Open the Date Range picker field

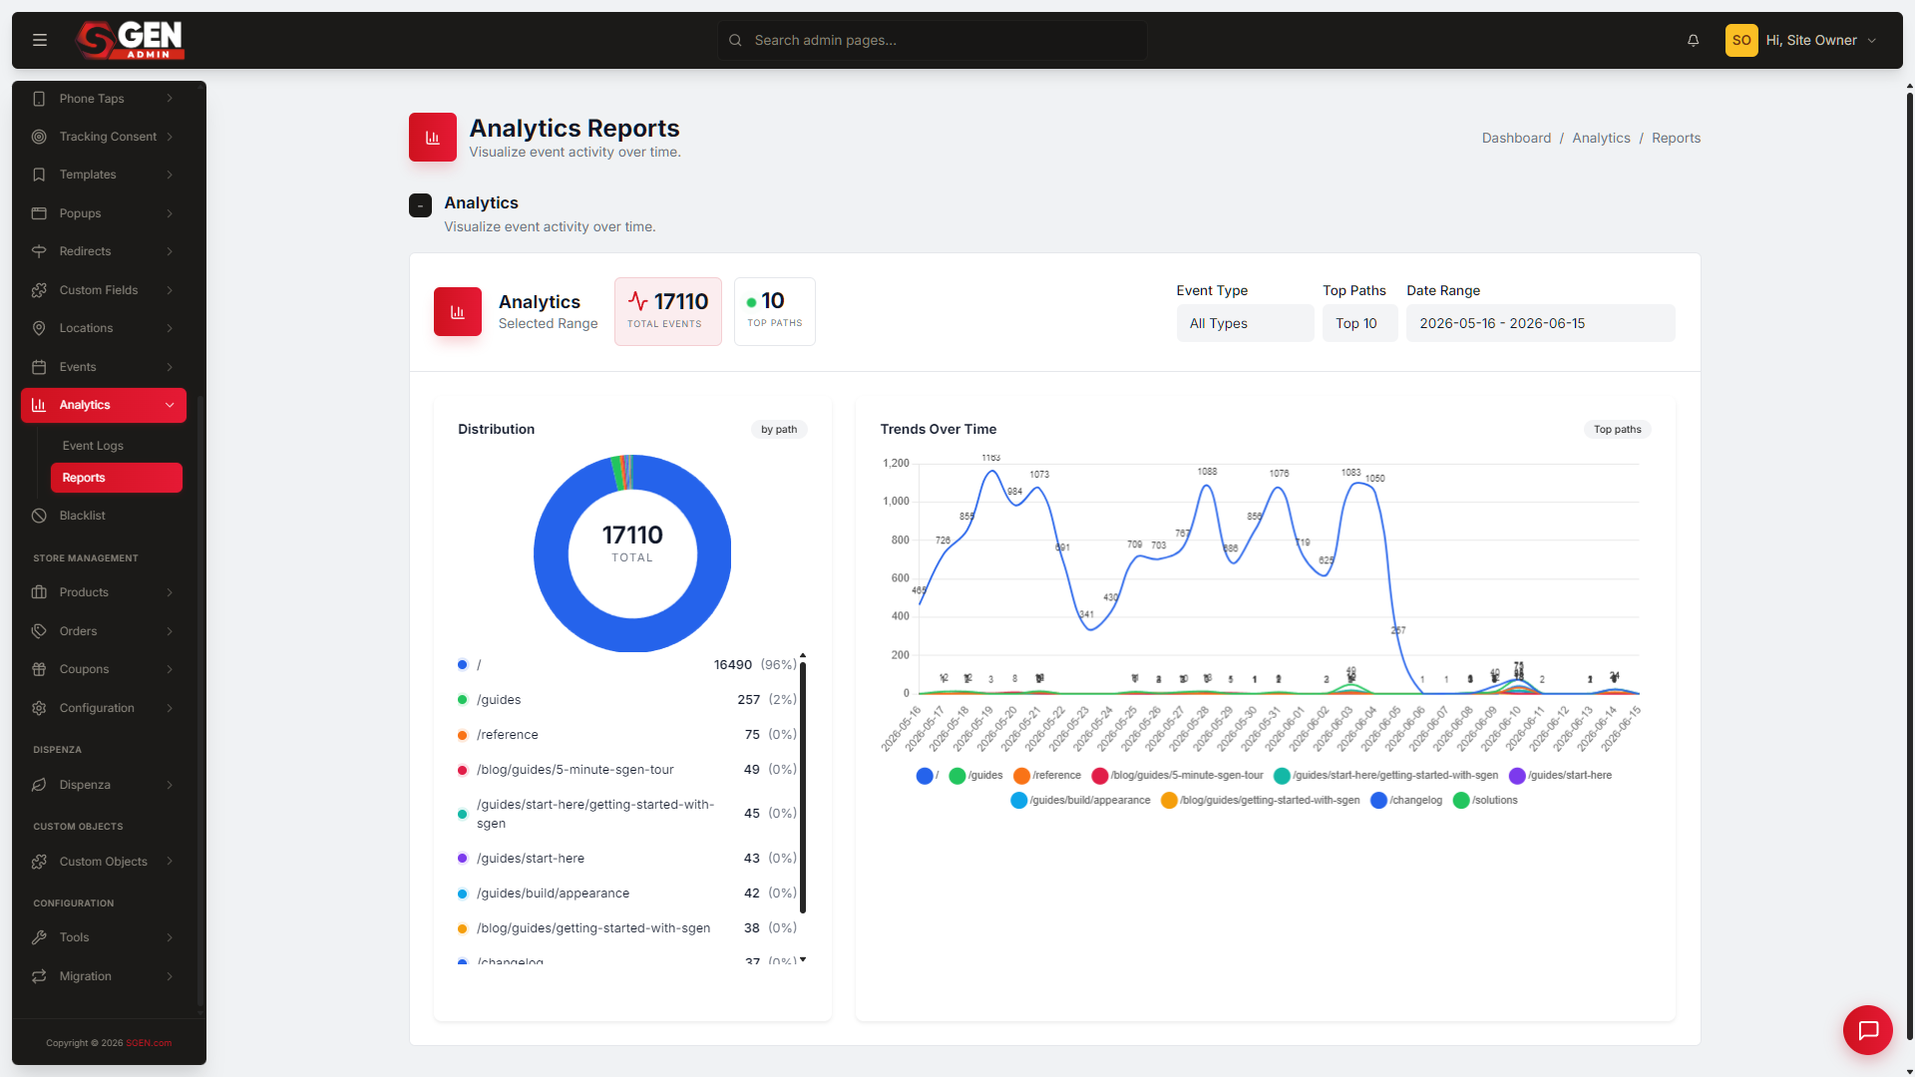pos(1540,323)
